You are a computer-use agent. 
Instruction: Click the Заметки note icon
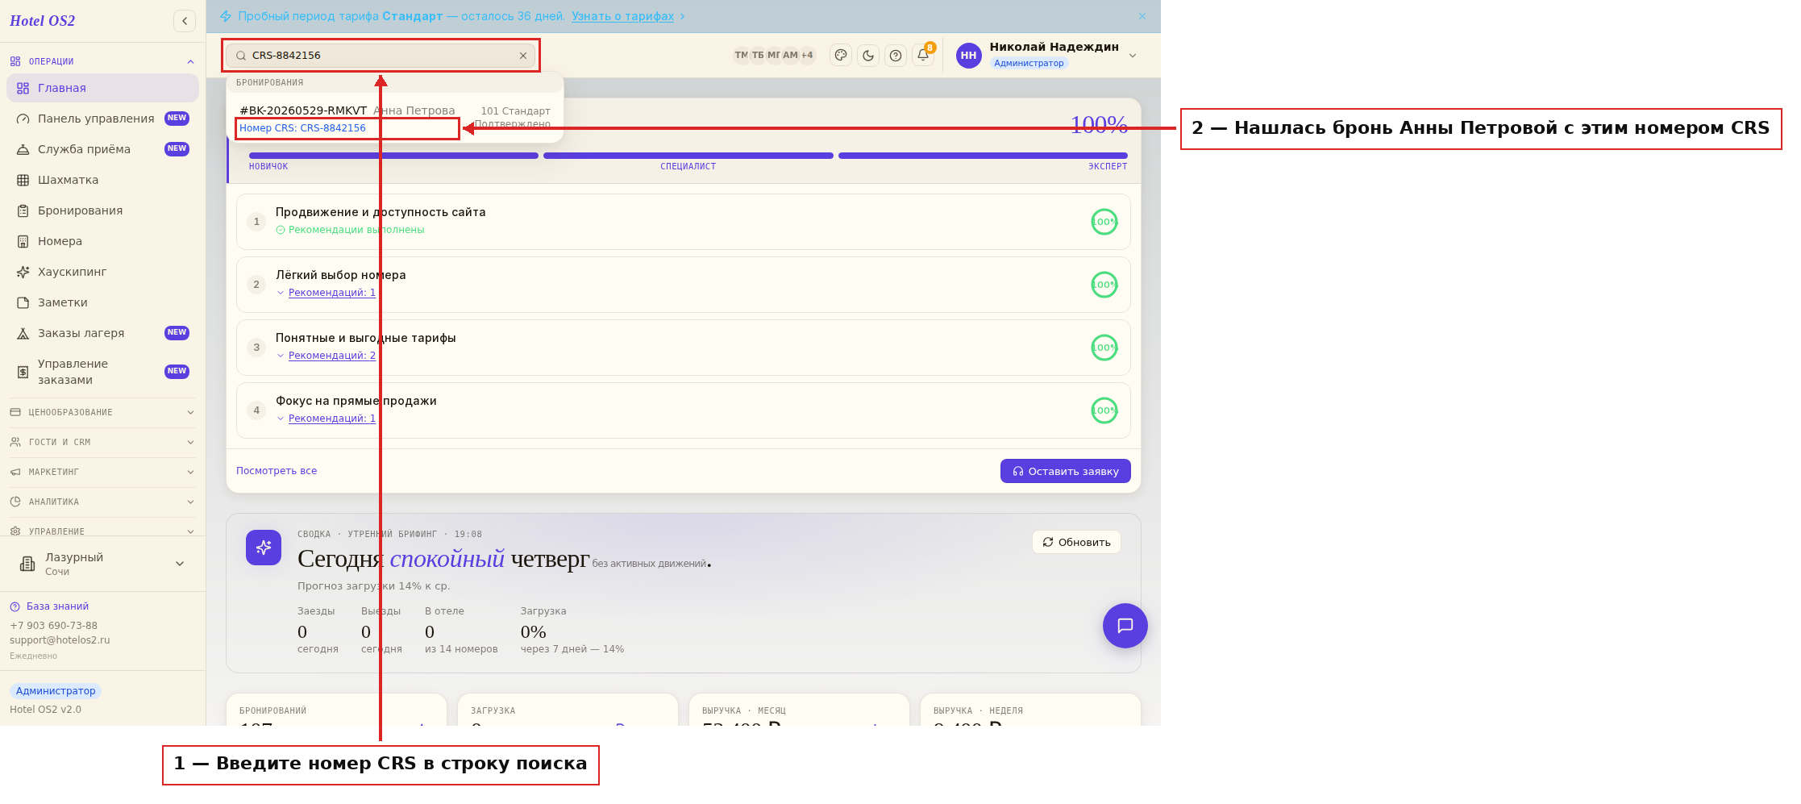point(23,302)
